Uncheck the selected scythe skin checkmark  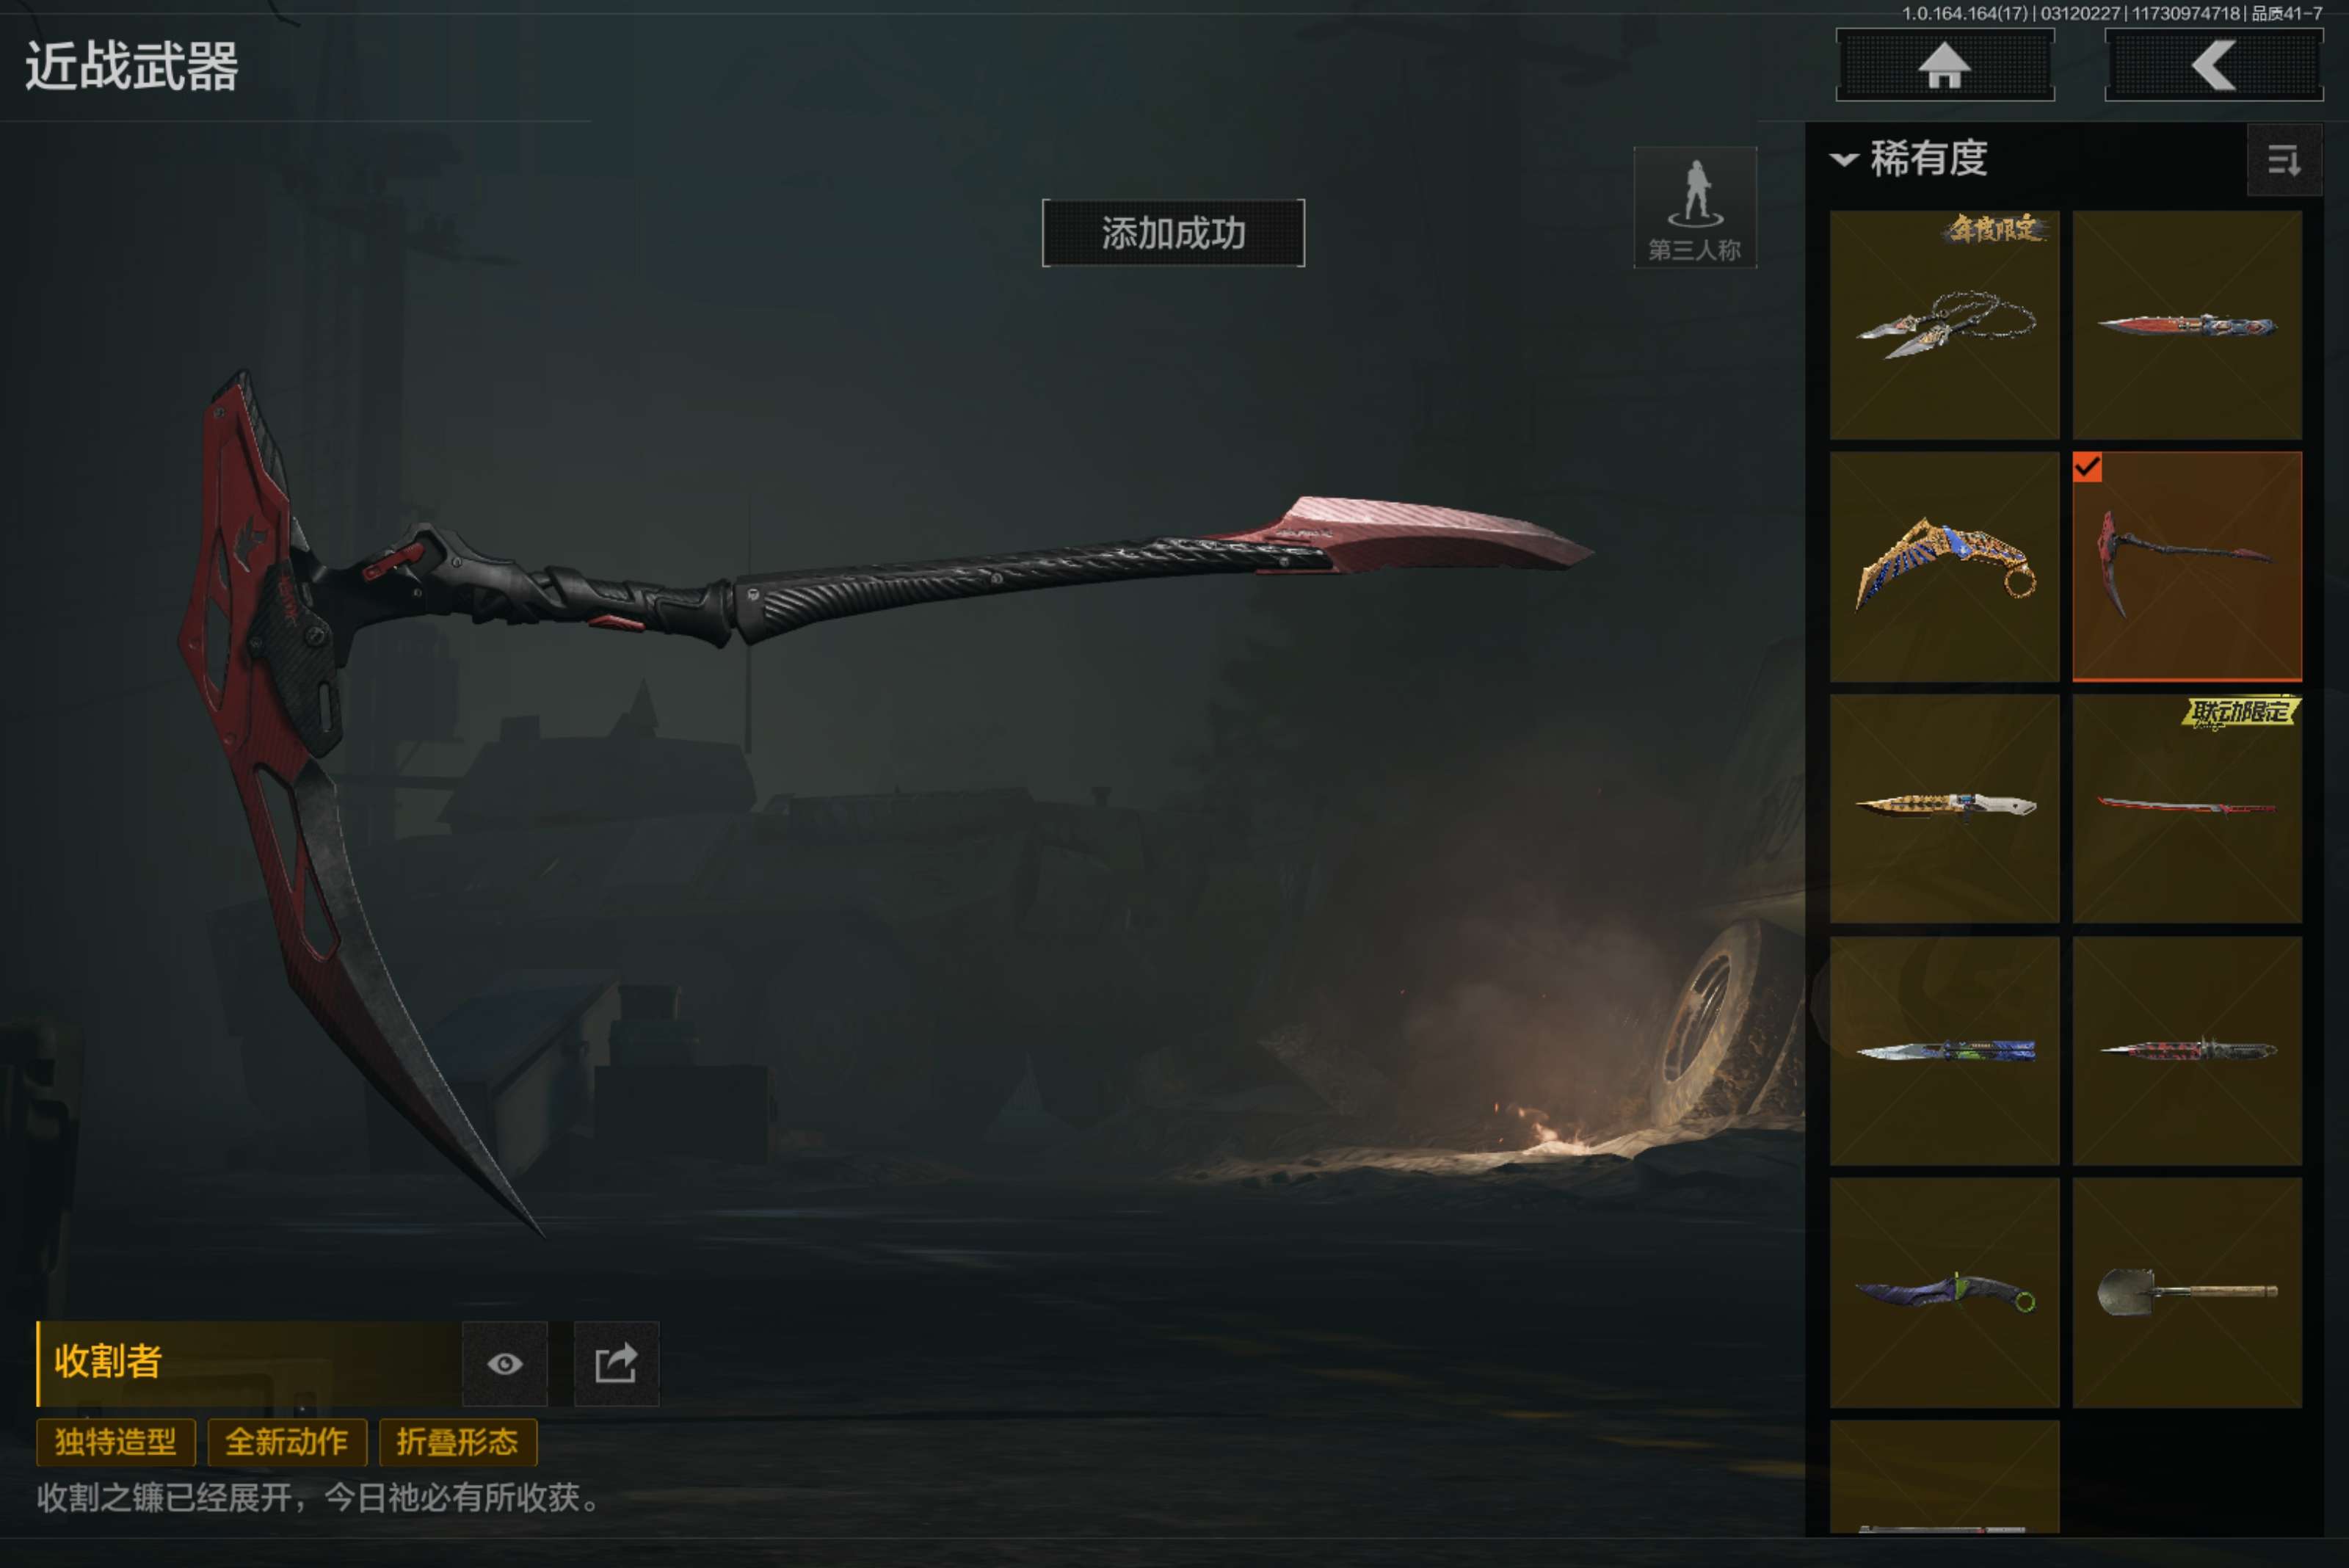click(x=2087, y=467)
